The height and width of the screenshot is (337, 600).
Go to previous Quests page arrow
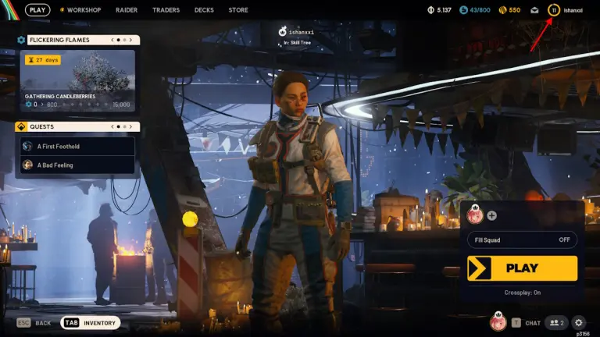tap(112, 126)
